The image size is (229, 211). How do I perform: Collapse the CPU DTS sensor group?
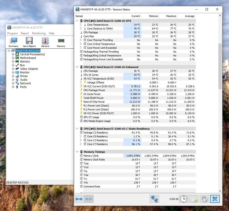click(x=77, y=21)
